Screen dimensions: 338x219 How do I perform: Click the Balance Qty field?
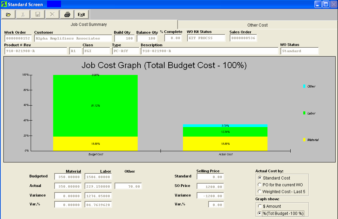(x=147, y=38)
